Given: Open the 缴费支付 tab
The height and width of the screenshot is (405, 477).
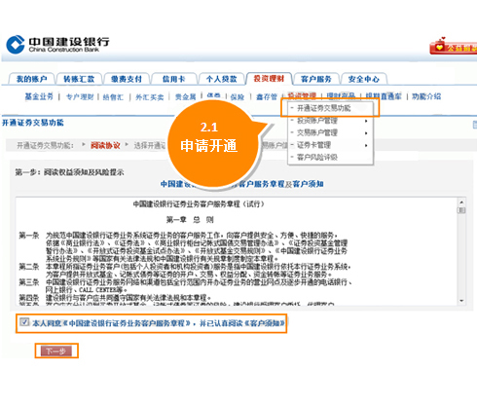Looking at the screenshot, I should point(127,79).
